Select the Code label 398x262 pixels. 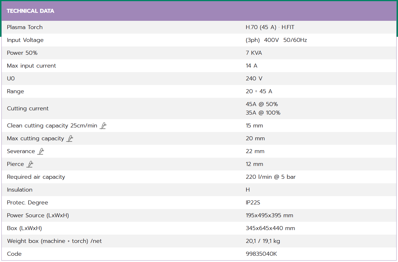pos(14,254)
